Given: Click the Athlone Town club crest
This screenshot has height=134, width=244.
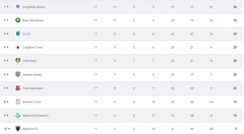Looking at the screenshot, I should pos(18,102).
